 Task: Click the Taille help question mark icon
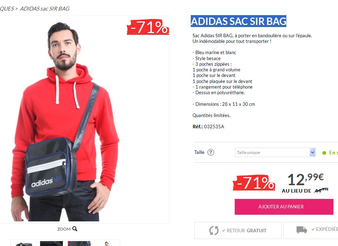210,153
